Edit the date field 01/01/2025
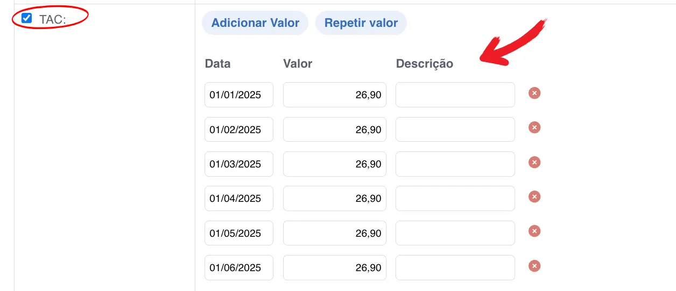Screen dimensions: 676x291 [239, 95]
